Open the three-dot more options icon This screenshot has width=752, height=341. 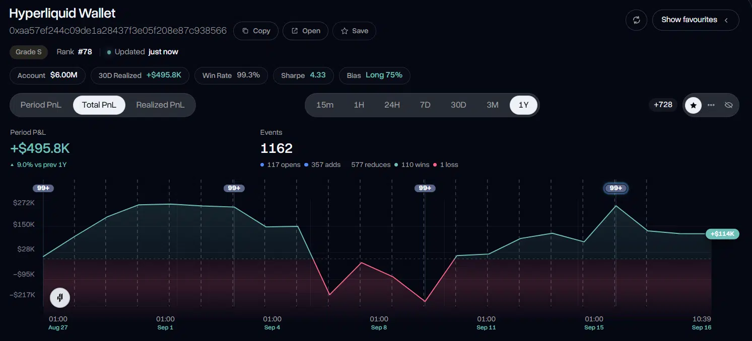[x=711, y=105]
